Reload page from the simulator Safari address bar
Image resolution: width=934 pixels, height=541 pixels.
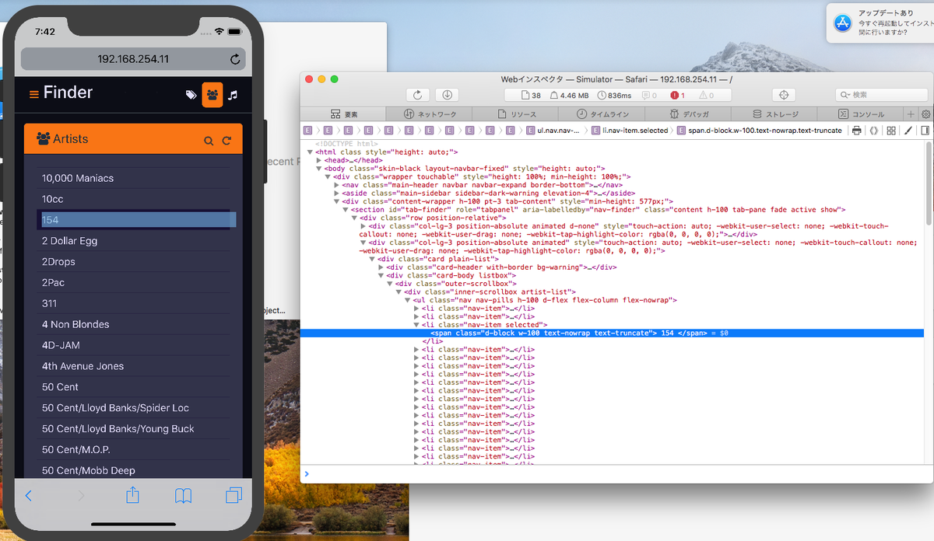235,59
